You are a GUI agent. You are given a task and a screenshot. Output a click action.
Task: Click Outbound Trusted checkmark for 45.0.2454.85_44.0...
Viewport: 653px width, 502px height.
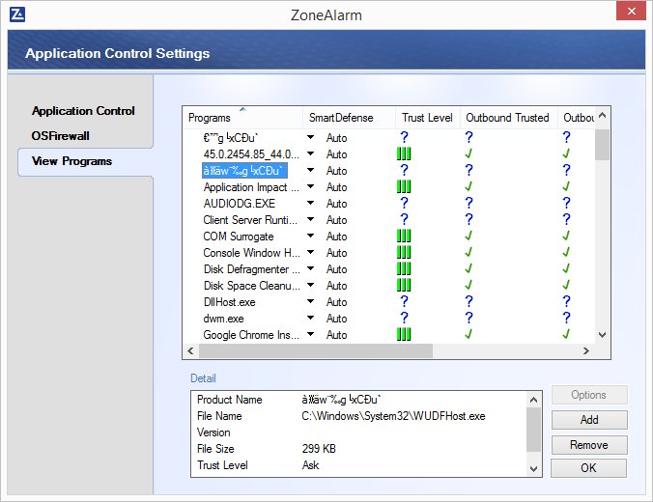click(x=468, y=153)
